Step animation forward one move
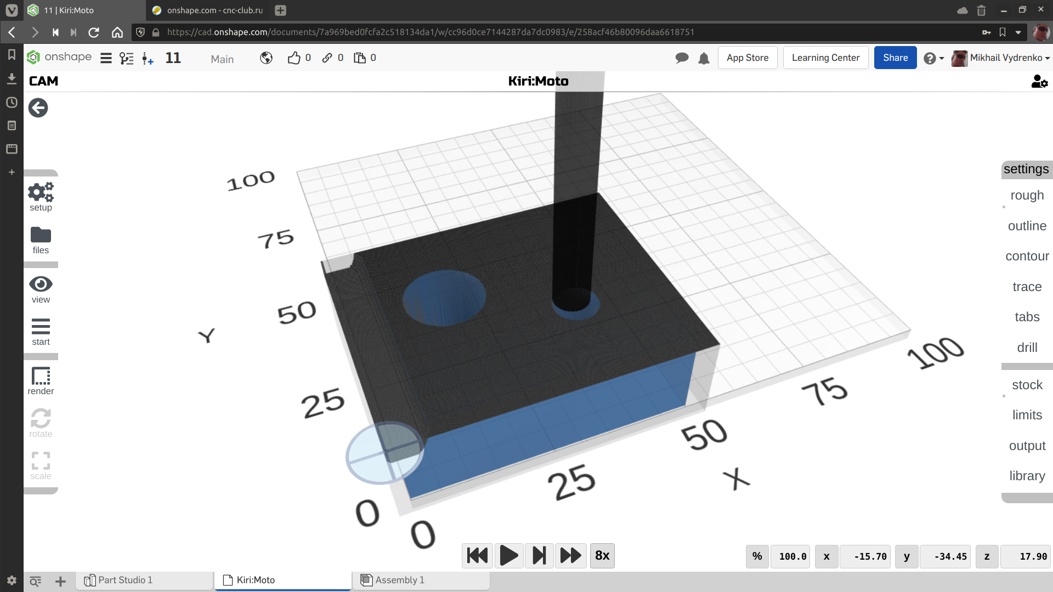The image size is (1053, 592). [x=539, y=556]
